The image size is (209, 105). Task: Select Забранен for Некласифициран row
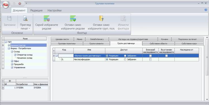point(125,59)
